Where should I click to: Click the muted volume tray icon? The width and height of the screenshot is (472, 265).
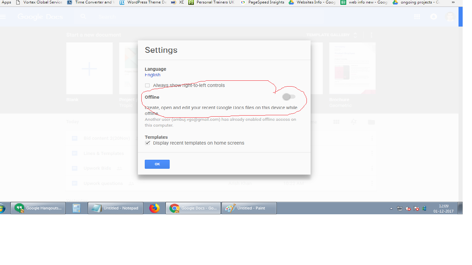pyautogui.click(x=408, y=208)
